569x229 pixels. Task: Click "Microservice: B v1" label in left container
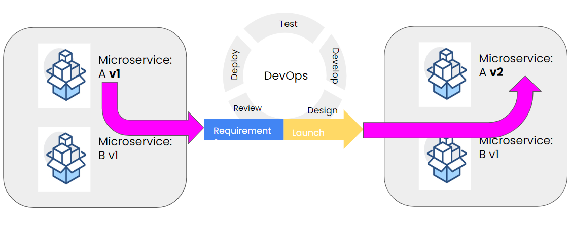[x=135, y=148]
